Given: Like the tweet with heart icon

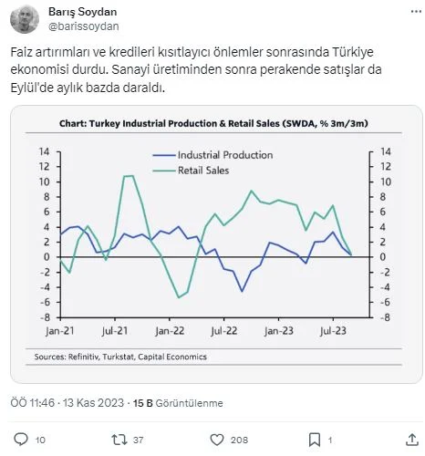Looking at the screenshot, I should [x=217, y=440].
